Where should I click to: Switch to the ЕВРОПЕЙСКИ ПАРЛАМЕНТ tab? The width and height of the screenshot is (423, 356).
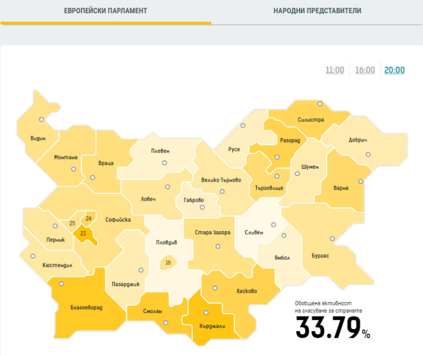click(105, 11)
